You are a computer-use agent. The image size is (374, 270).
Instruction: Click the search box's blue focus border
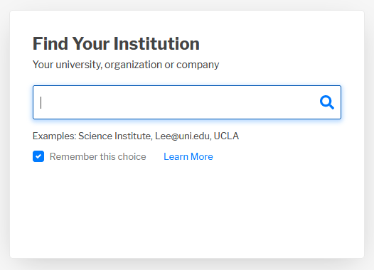(x=187, y=86)
